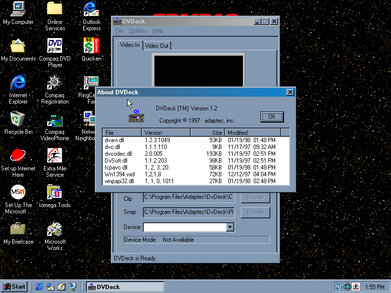
Task: Select the fcpavc.dll row
Action: coord(196,167)
